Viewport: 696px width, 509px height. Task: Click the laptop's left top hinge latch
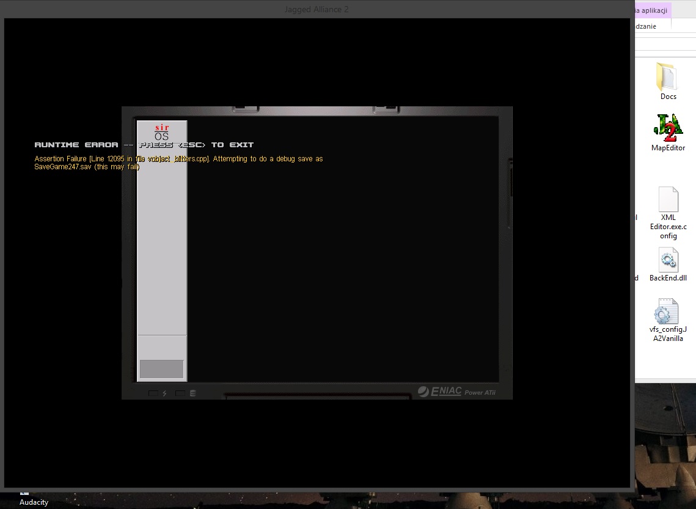pos(246,110)
